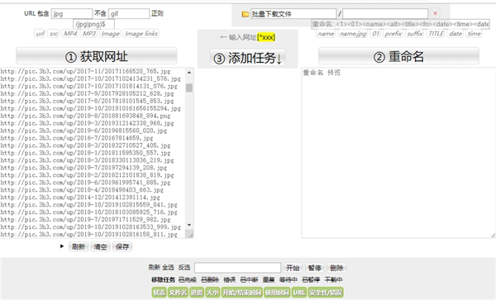
Task: Focus the empty subfolder field after slash
Action: tap(385, 14)
